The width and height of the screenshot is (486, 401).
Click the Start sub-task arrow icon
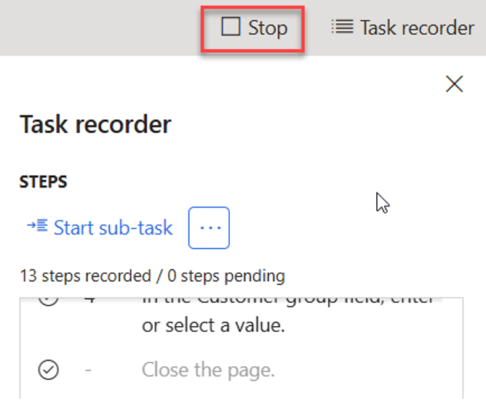36,227
